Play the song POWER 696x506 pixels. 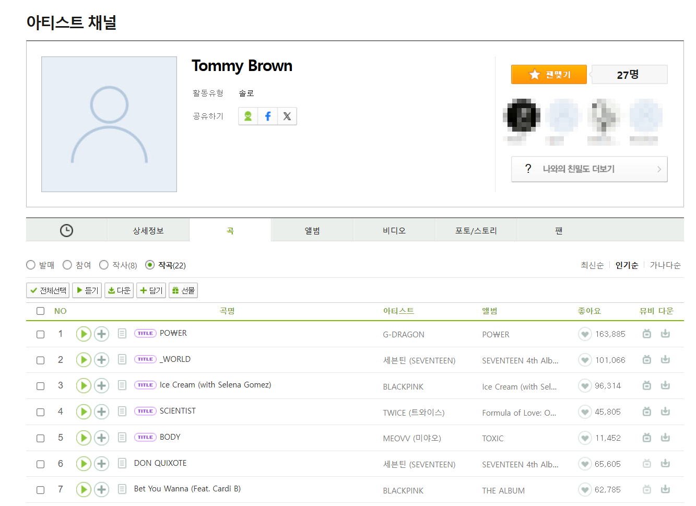(84, 334)
